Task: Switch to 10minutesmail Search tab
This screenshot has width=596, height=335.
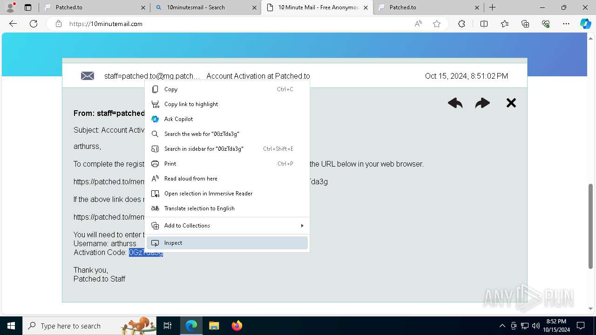Action: 205,7
